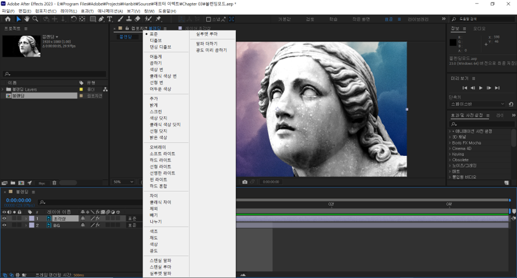The width and height of the screenshot is (517, 278).
Task: Expand the Keying effects category
Action: click(x=450, y=154)
